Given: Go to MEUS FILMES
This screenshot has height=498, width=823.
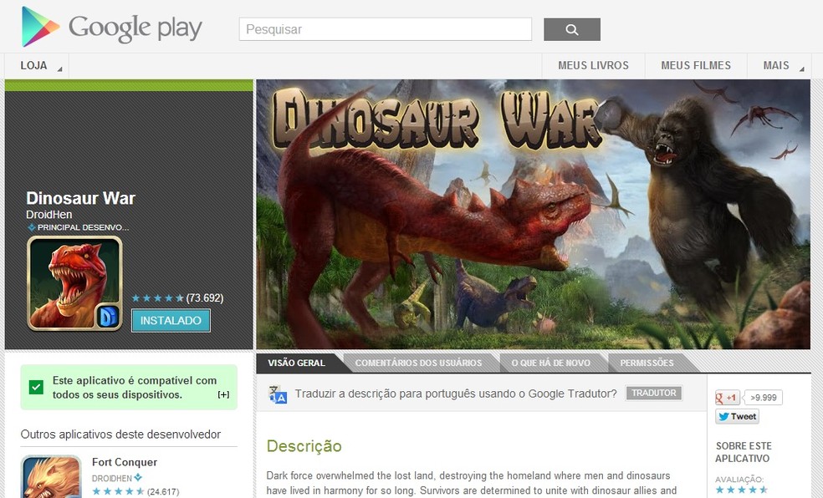Looking at the screenshot, I should click(696, 65).
